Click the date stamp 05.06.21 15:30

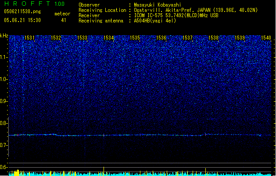pos(22,20)
